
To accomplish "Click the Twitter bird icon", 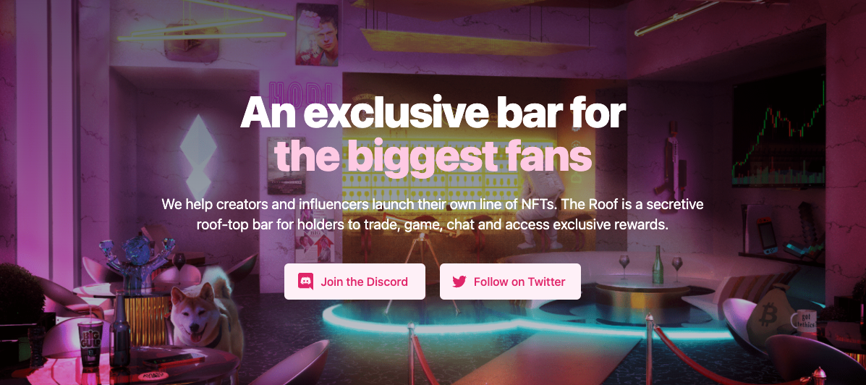I will (x=459, y=282).
